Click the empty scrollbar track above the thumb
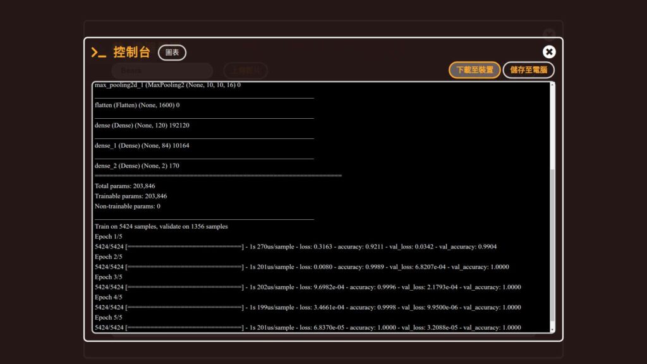 tap(553, 126)
